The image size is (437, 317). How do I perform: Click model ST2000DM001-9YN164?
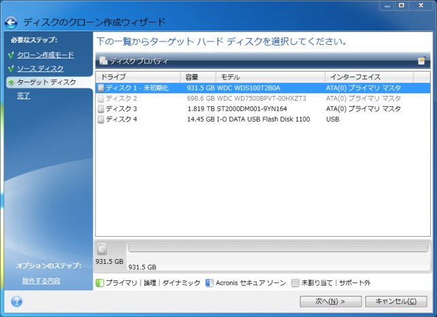(x=252, y=109)
